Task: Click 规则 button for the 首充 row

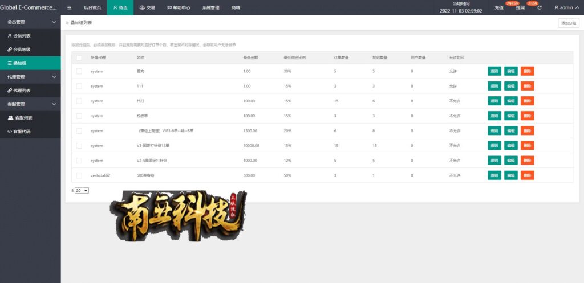Action: (494, 71)
